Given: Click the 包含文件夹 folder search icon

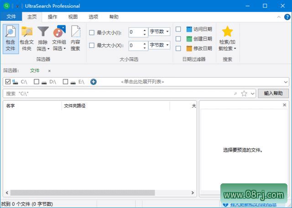Looking at the screenshot, I should pos(27,31).
